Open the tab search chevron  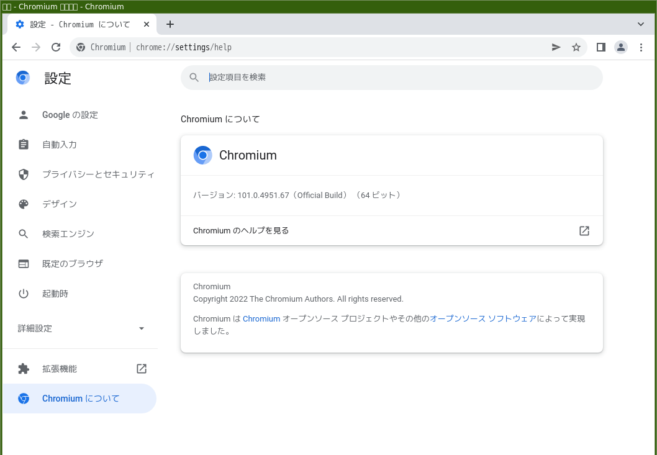(641, 24)
